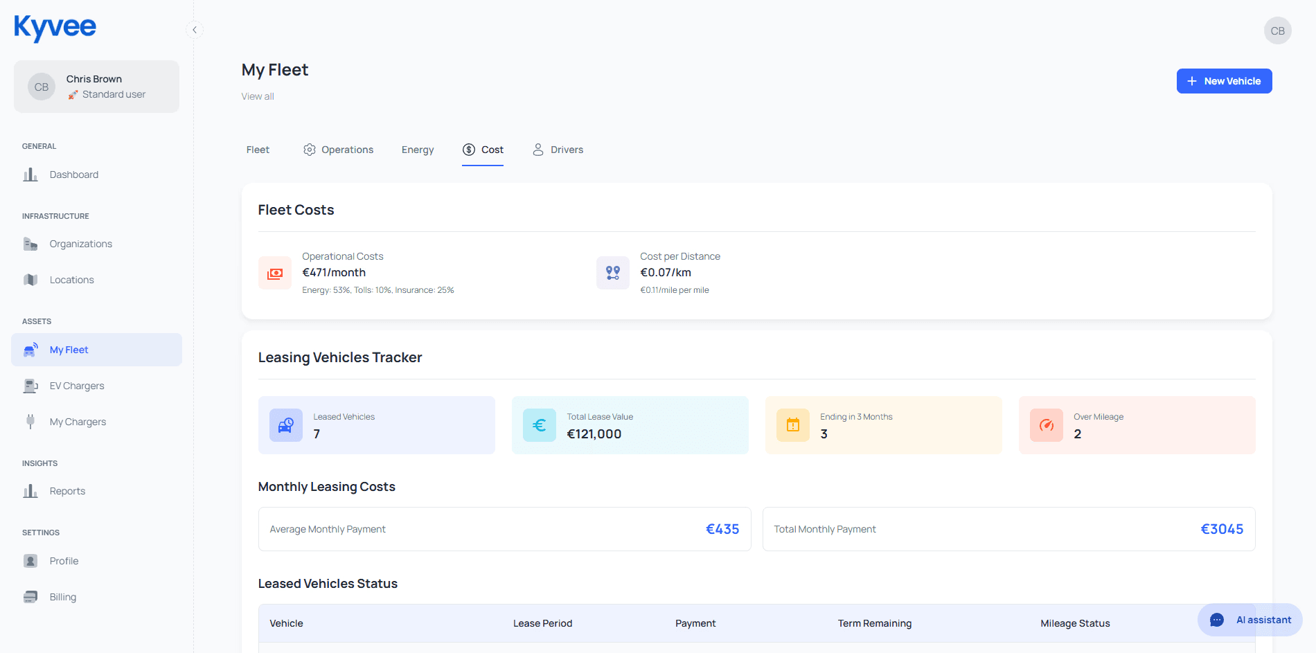Click the My Chargers plug icon
The image size is (1316, 653).
(x=30, y=422)
